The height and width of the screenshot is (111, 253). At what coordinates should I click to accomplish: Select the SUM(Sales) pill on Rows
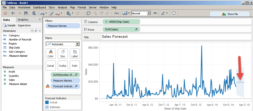[121, 29]
